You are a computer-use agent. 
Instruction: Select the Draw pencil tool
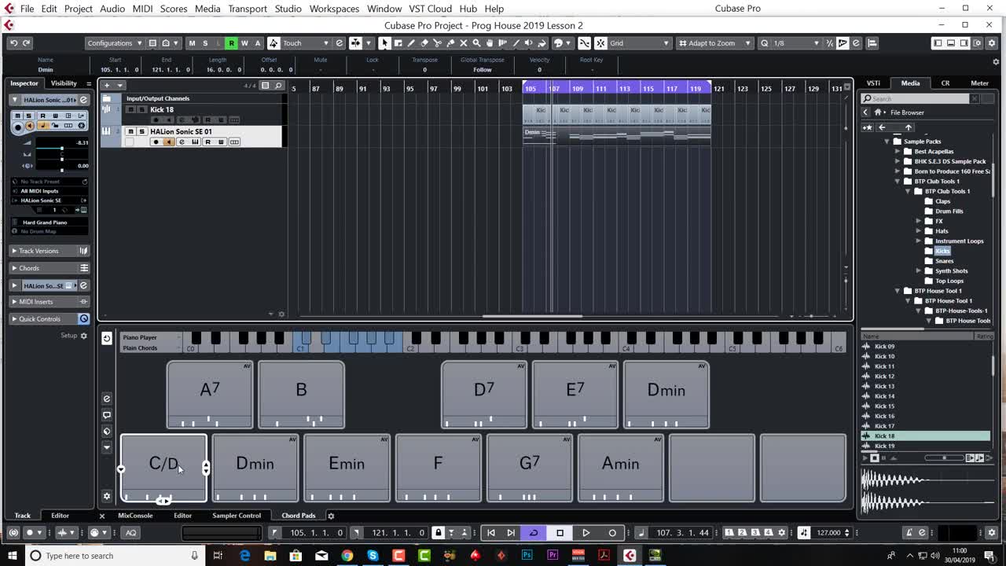coord(411,43)
